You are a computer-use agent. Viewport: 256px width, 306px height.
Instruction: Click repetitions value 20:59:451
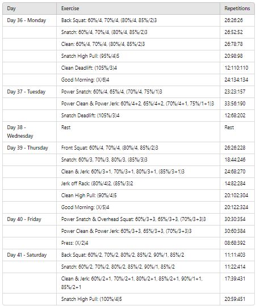(234, 299)
